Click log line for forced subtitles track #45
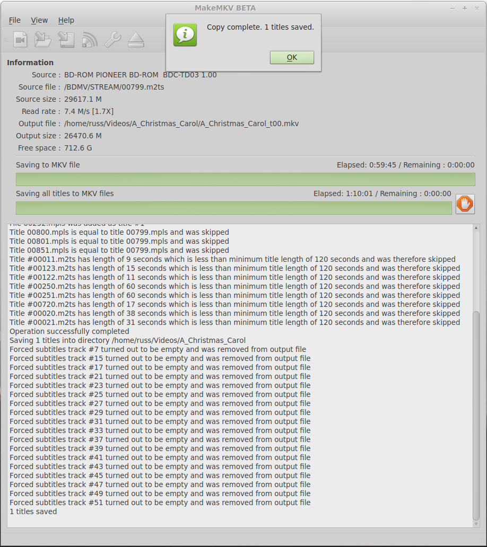Viewport: 487px width, 547px height. [x=160, y=476]
